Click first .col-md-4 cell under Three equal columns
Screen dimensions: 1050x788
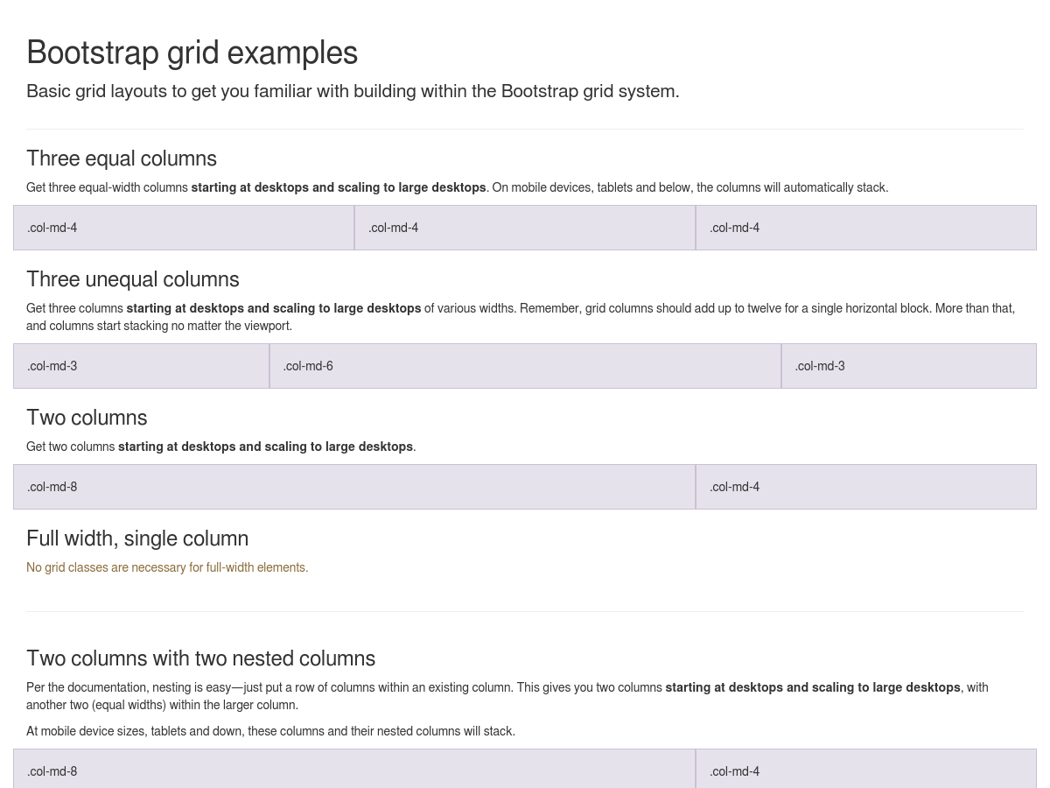(x=184, y=228)
